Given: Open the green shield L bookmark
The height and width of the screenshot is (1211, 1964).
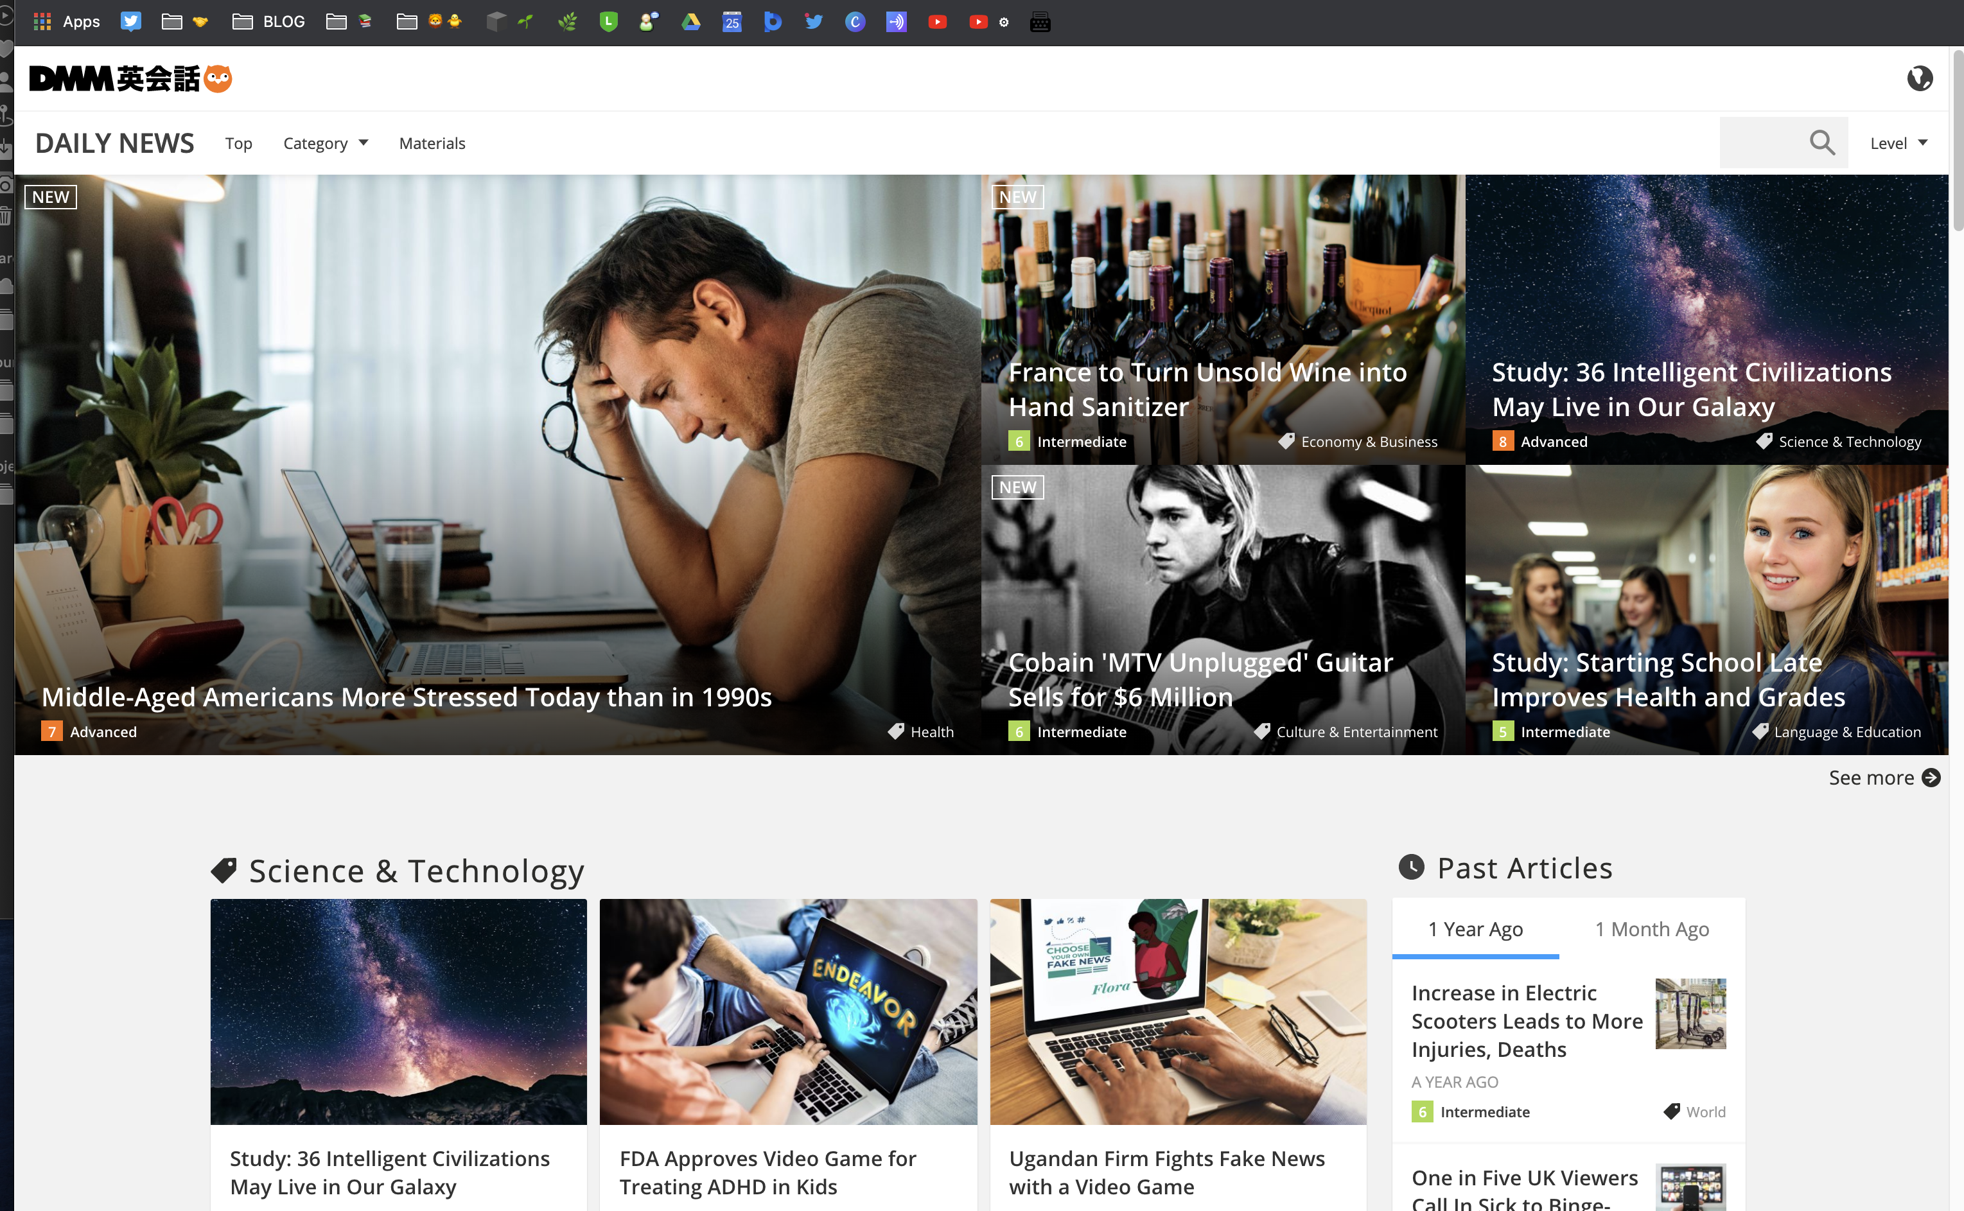Looking at the screenshot, I should pyautogui.click(x=609, y=22).
